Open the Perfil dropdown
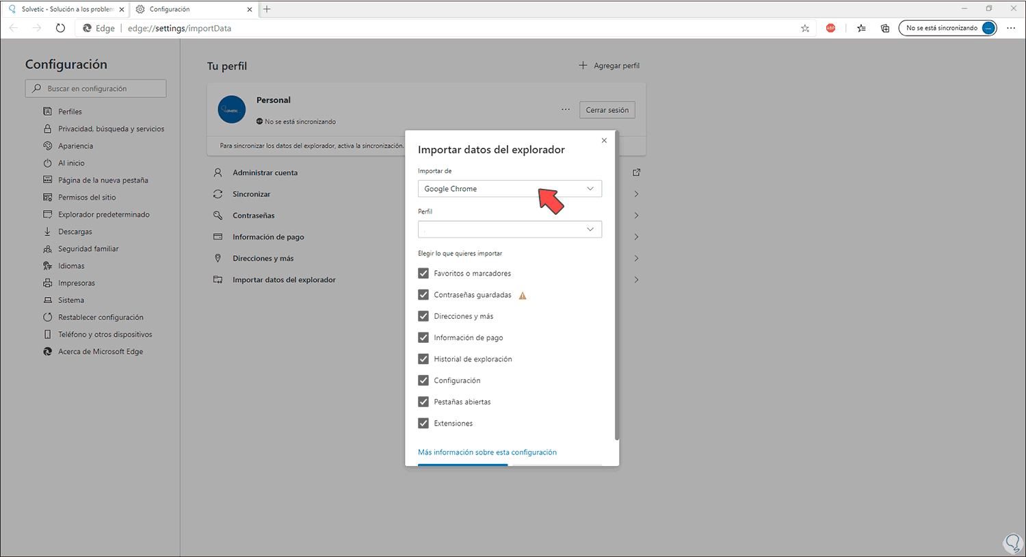Viewport: 1026px width, 557px height. click(510, 229)
